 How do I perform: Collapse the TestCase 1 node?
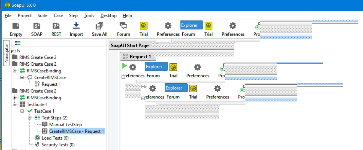click(22, 111)
